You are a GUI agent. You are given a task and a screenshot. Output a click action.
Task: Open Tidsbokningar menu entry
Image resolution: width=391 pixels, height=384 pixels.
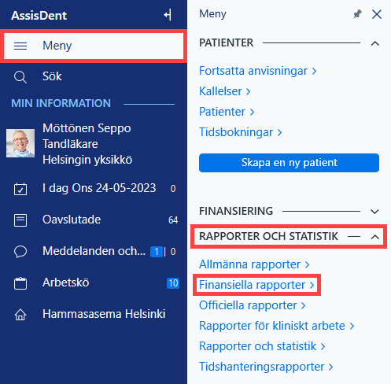pyautogui.click(x=241, y=132)
